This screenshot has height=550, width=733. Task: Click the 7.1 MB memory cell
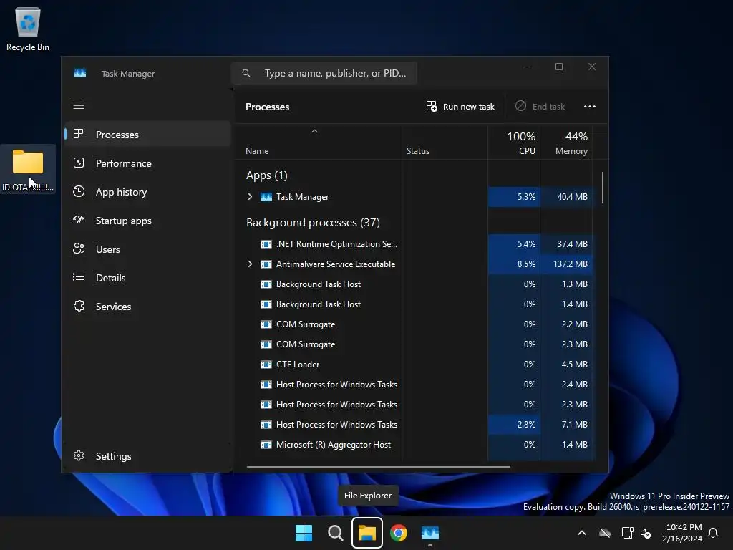pyautogui.click(x=566, y=425)
